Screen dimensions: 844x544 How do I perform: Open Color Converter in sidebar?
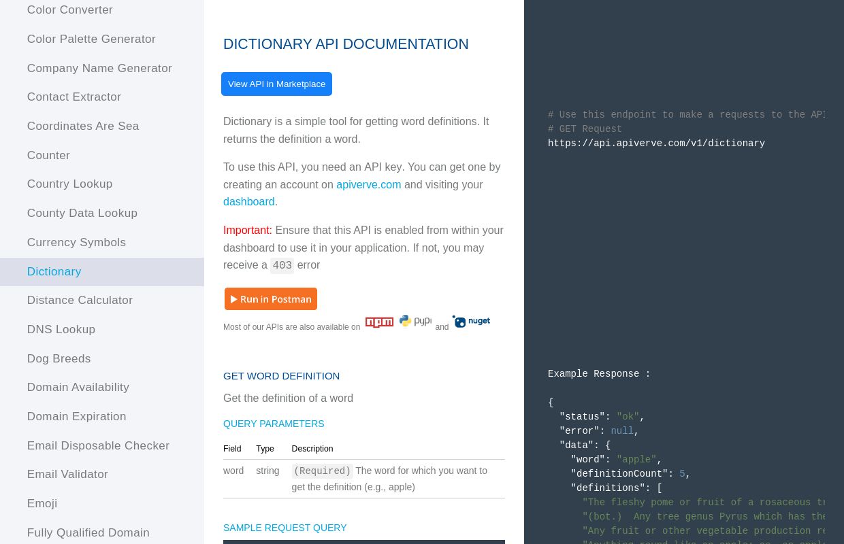point(102,10)
